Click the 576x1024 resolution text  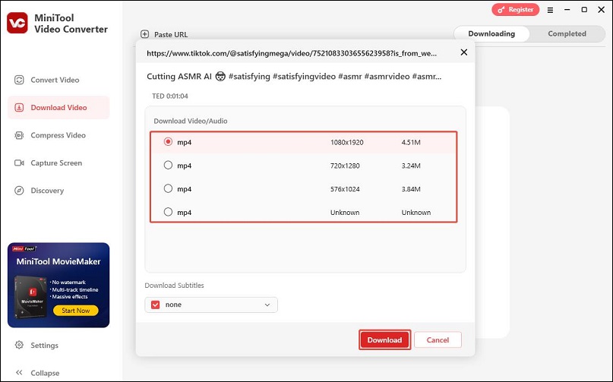pyautogui.click(x=345, y=189)
